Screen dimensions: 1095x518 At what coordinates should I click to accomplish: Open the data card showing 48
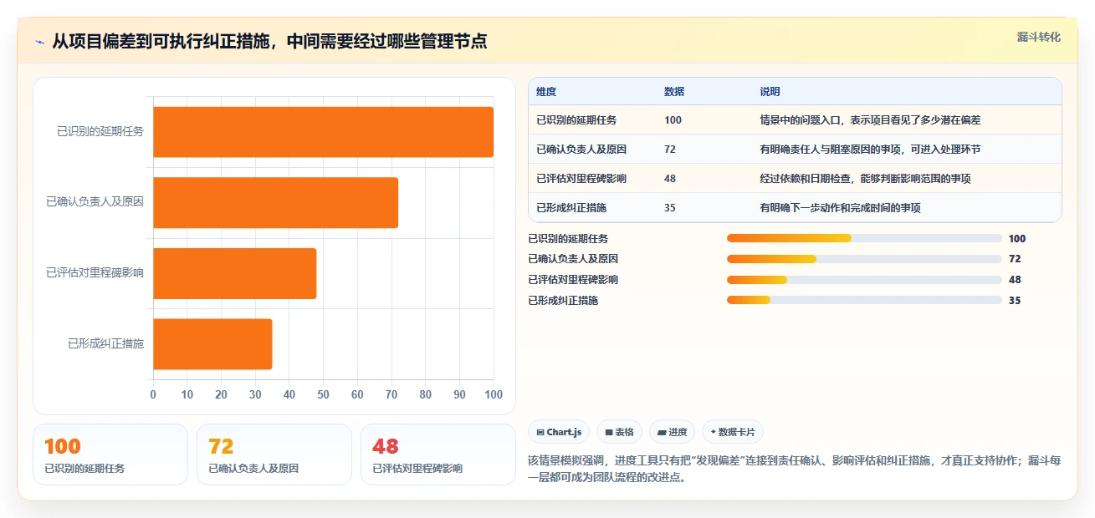(438, 455)
